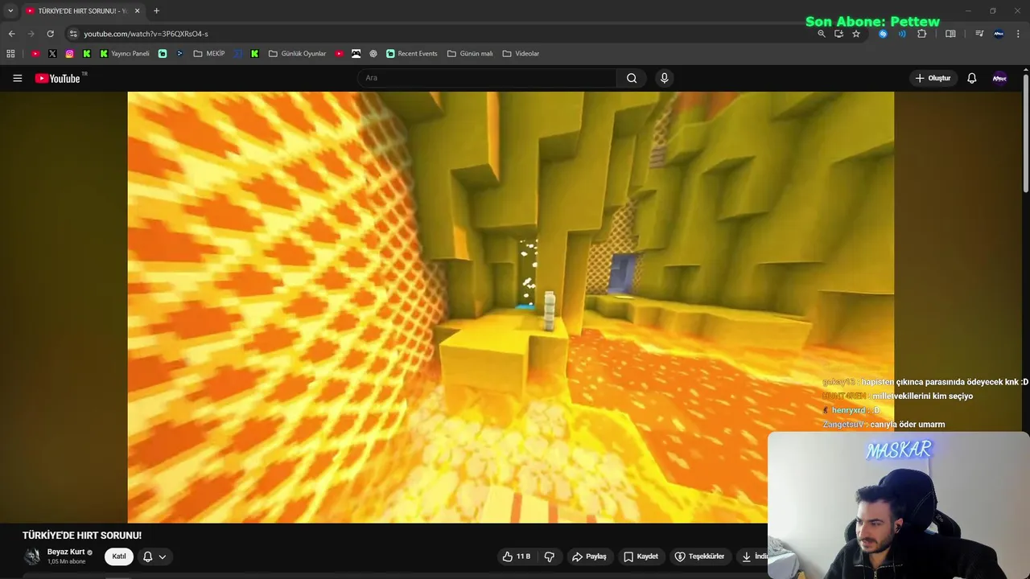Image resolution: width=1030 pixels, height=579 pixels.
Task: Focus the Ara search input field
Action: (x=488, y=78)
